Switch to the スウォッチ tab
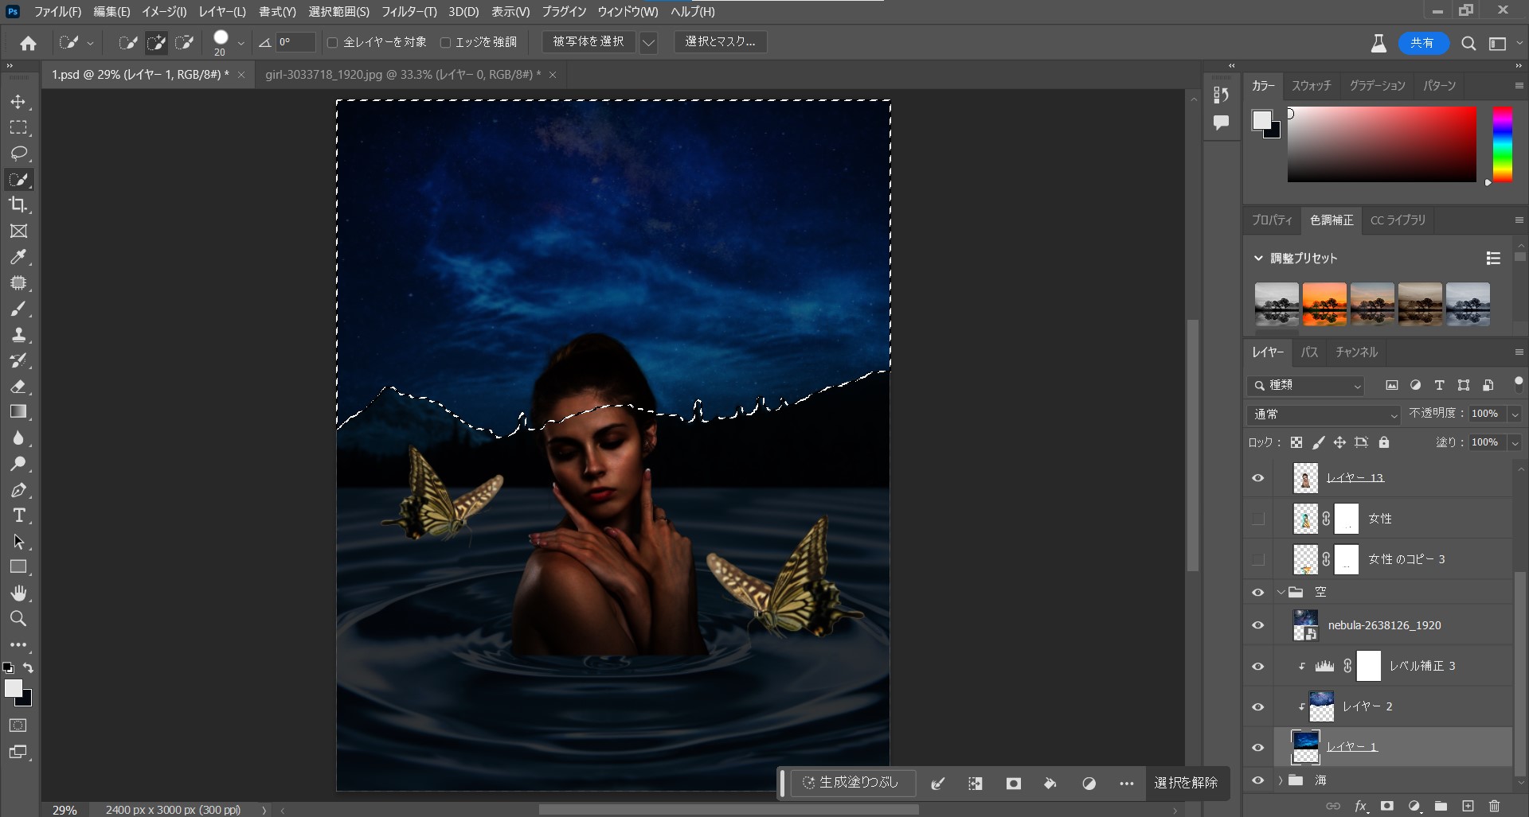This screenshot has width=1529, height=817. point(1312,86)
